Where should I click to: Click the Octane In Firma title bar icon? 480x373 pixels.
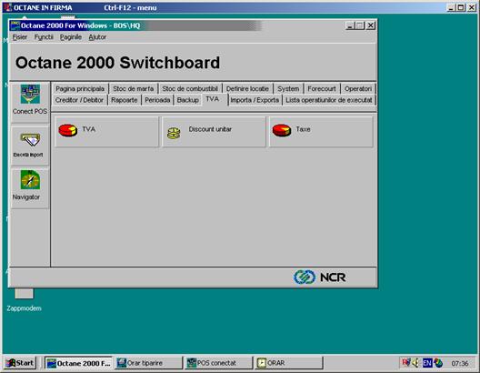tap(8, 7)
